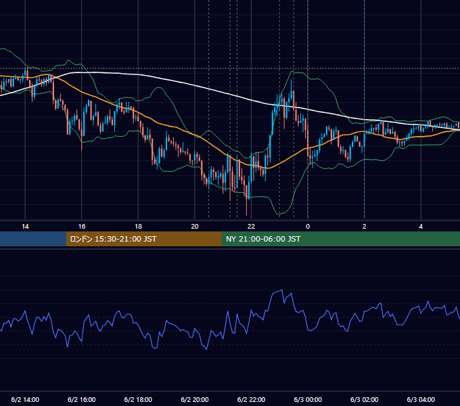
Task: Click the 16 hour axis label
Action: point(82,227)
